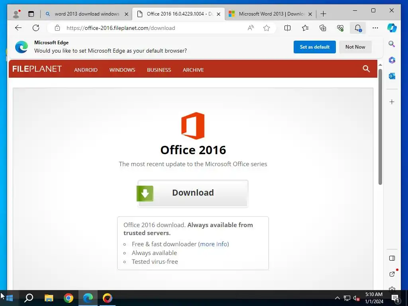Open Microsoft 365 sidebar icon
Image resolution: width=408 pixels, height=306 pixels.
(392, 60)
